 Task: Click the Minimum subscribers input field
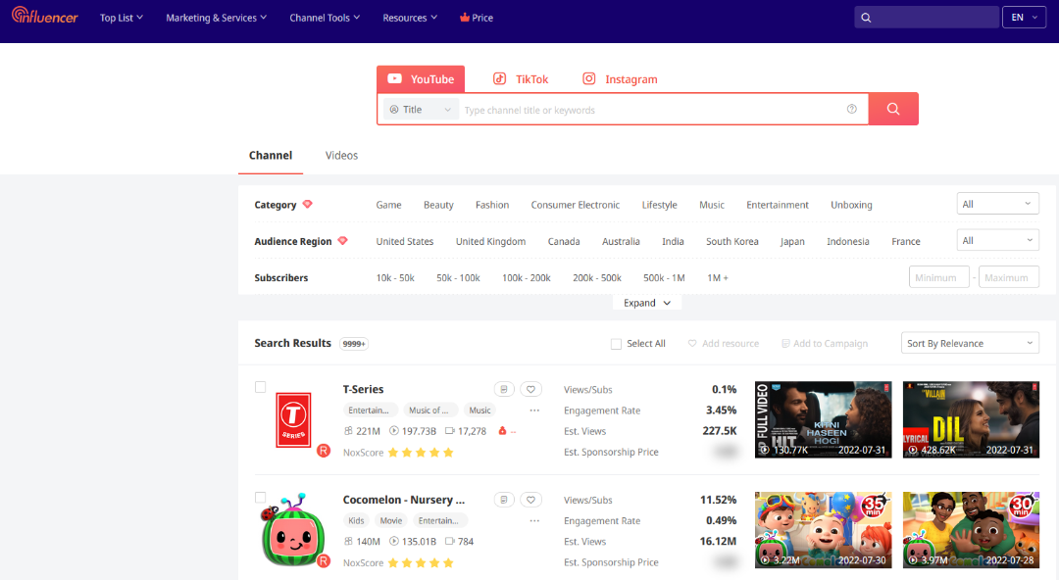937,276
